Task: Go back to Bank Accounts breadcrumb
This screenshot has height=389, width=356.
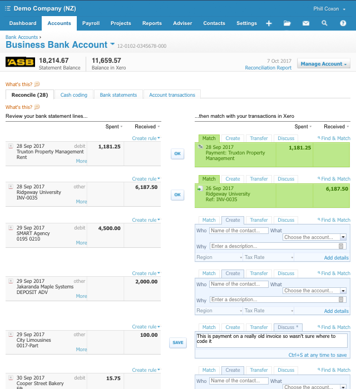Action: pyautogui.click(x=22, y=37)
